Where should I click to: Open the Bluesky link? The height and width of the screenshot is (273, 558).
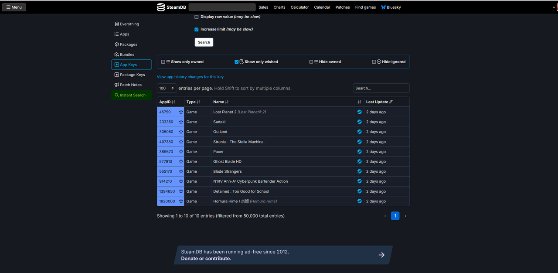click(x=391, y=7)
